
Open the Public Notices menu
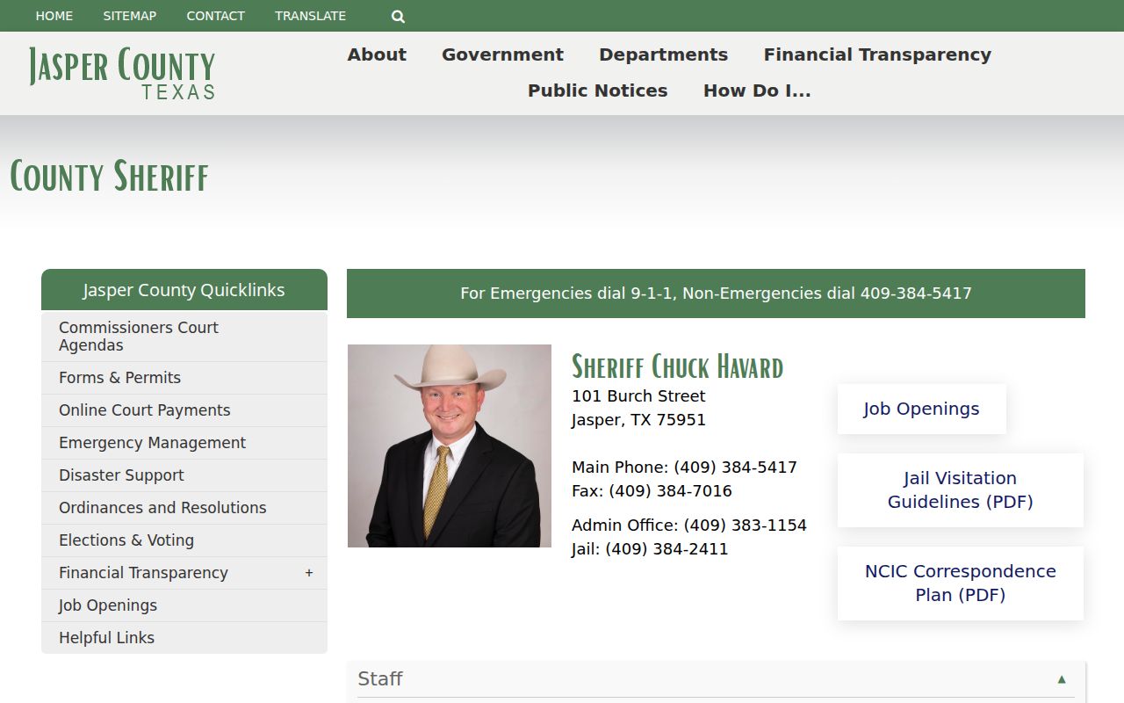pyautogui.click(x=597, y=91)
